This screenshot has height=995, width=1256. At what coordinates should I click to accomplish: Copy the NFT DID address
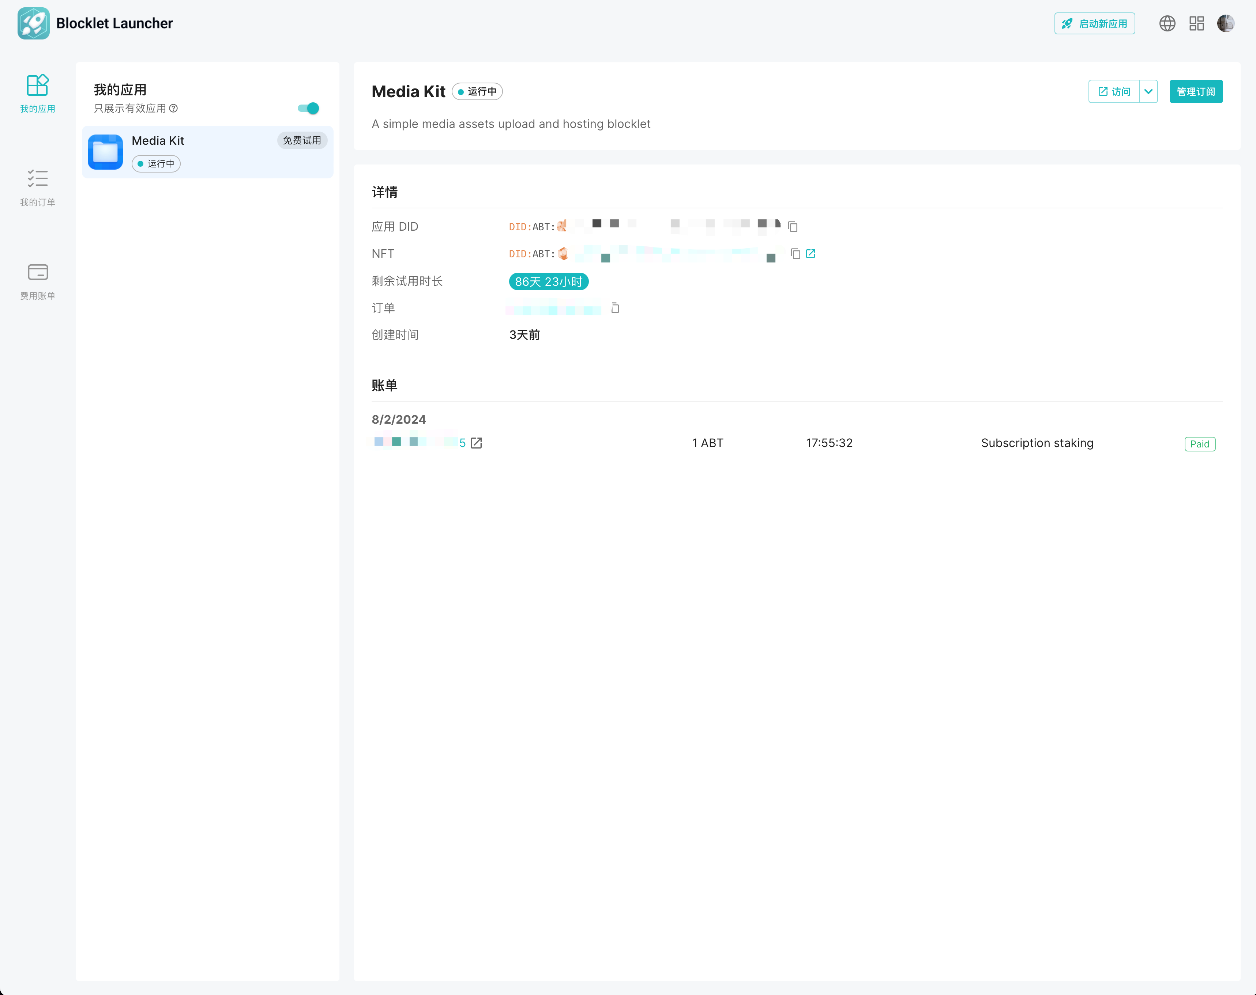pyautogui.click(x=795, y=253)
